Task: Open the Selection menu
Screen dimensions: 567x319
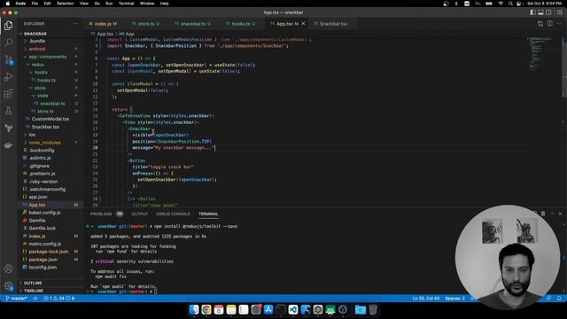Action: (x=65, y=4)
